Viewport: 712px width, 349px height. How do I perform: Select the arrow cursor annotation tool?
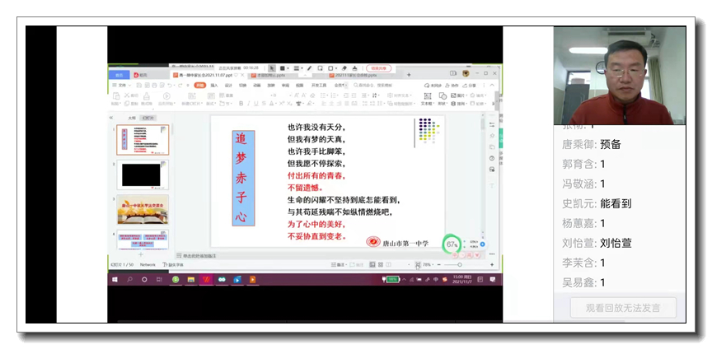coord(271,67)
